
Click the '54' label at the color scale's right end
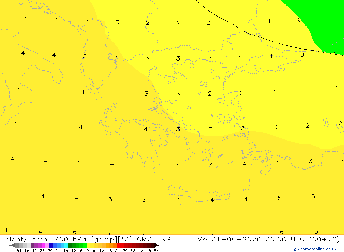pos(156,251)
